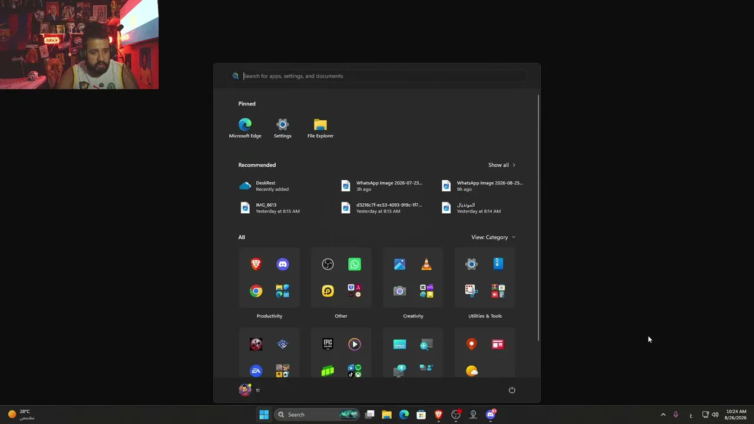Screen dimensions: 754x424
Task: Open Brave browser in Productivity group
Action: (256, 264)
